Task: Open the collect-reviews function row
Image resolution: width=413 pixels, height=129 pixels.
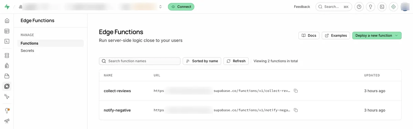Action: pos(250,91)
